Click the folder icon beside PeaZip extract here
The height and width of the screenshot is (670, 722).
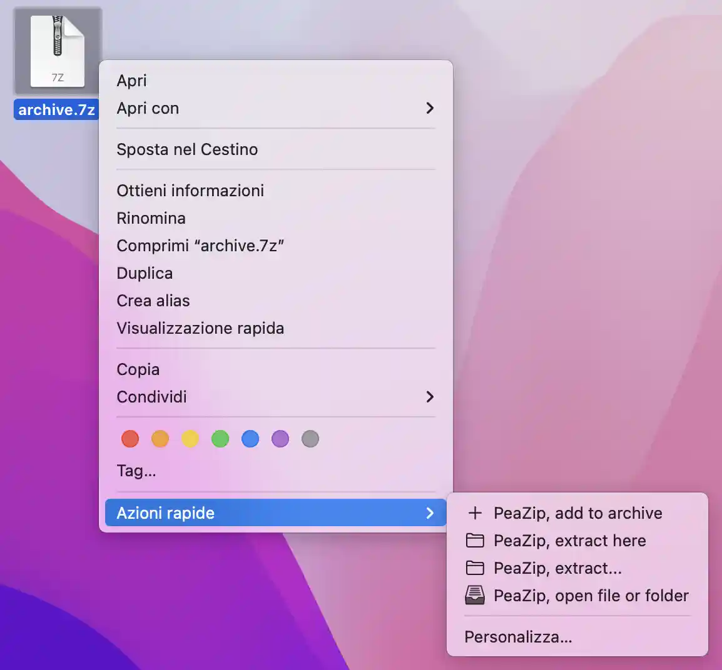475,541
